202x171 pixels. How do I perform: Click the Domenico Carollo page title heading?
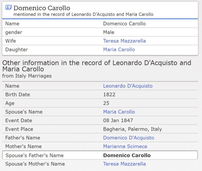point(42,8)
